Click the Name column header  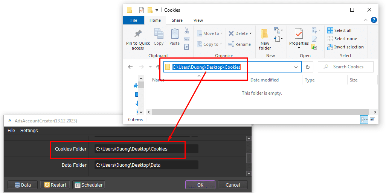click(x=158, y=80)
